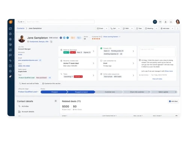
Task: Expand the Last contacted via card
Action: pos(133,63)
